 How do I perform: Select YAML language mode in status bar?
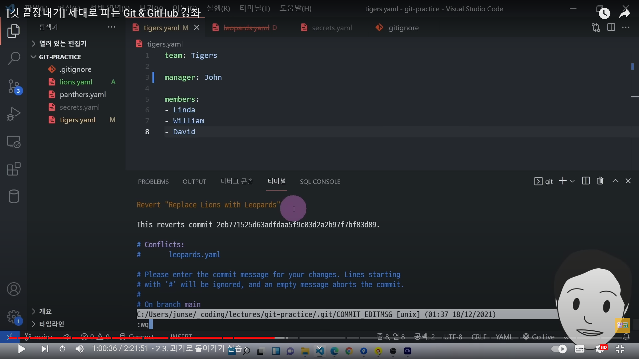[504, 337]
